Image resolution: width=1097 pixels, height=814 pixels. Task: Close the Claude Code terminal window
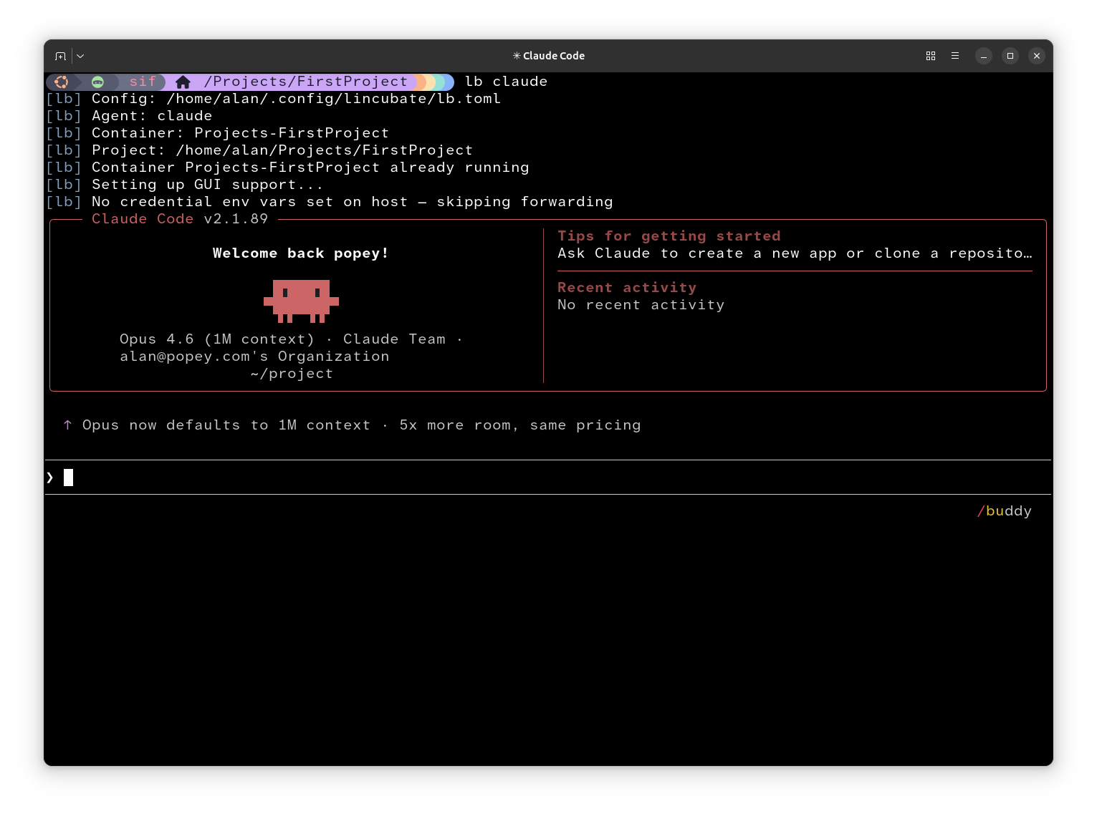[x=1037, y=56]
